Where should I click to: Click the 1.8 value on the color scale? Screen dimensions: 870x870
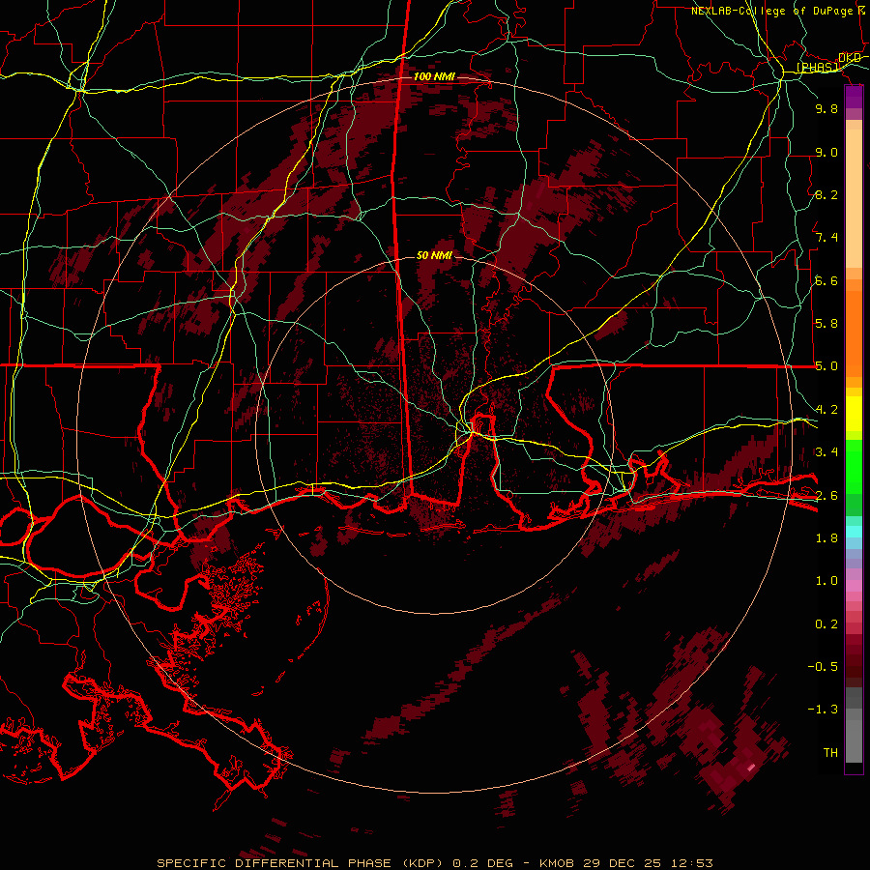(826, 538)
